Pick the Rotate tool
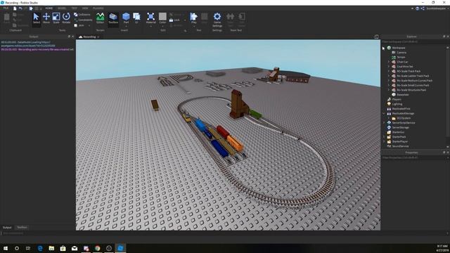This screenshot has height=253, width=450. pyautogui.click(x=66, y=18)
